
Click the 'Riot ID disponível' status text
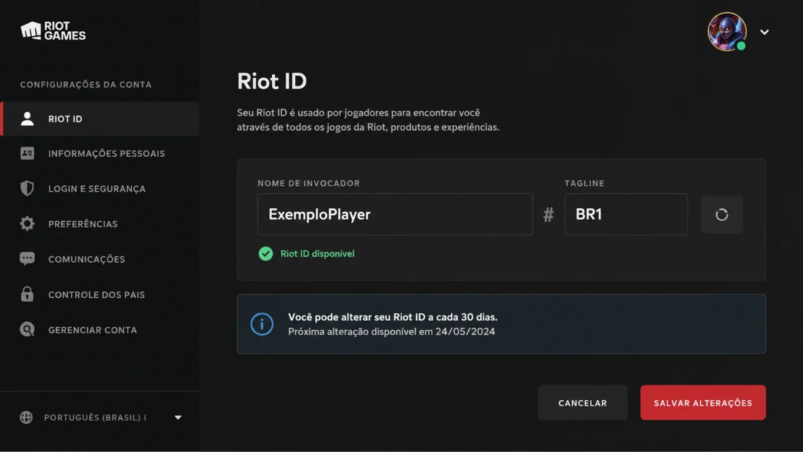317,254
